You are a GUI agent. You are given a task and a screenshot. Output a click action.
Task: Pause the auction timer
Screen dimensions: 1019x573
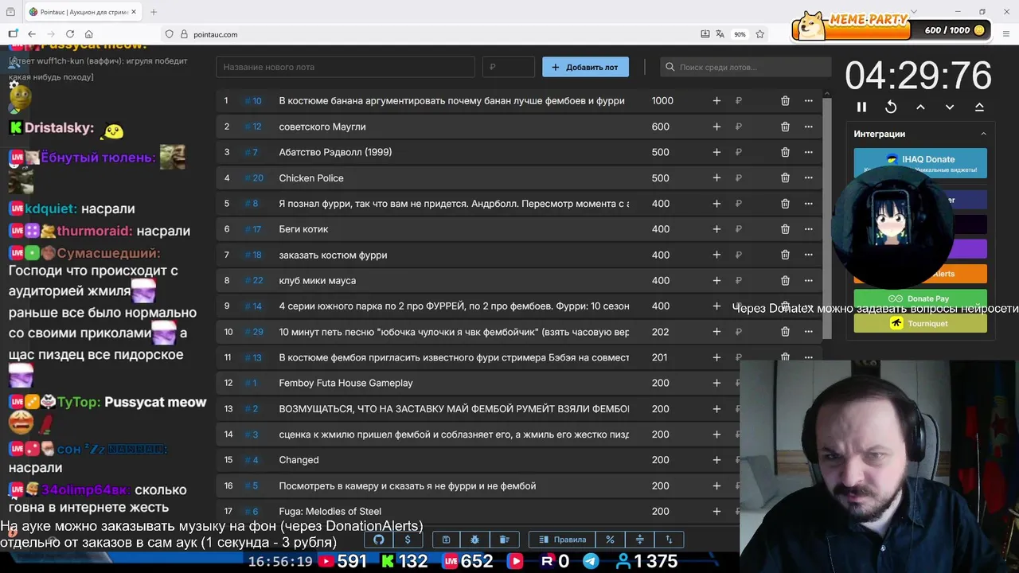pyautogui.click(x=861, y=107)
